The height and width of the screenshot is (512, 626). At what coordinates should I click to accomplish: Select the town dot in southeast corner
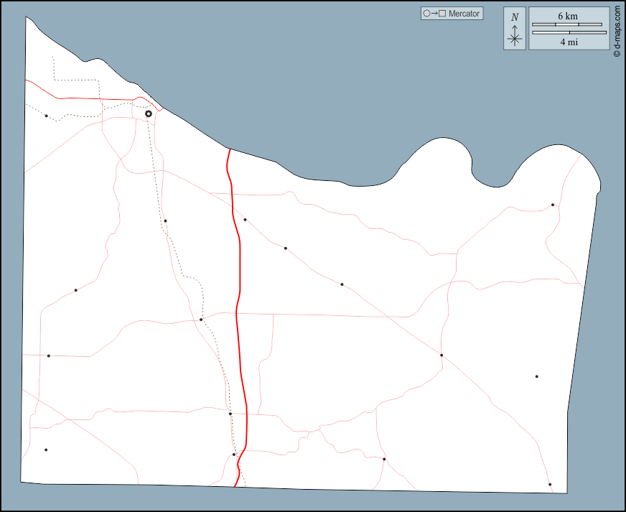(550, 485)
